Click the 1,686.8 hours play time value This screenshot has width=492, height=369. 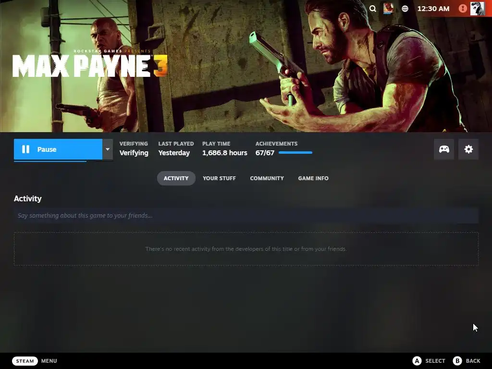pyautogui.click(x=225, y=153)
